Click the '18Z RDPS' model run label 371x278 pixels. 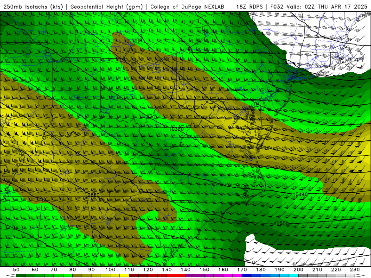(x=249, y=6)
